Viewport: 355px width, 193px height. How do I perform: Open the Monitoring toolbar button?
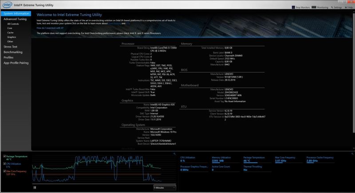click(x=319, y=7)
